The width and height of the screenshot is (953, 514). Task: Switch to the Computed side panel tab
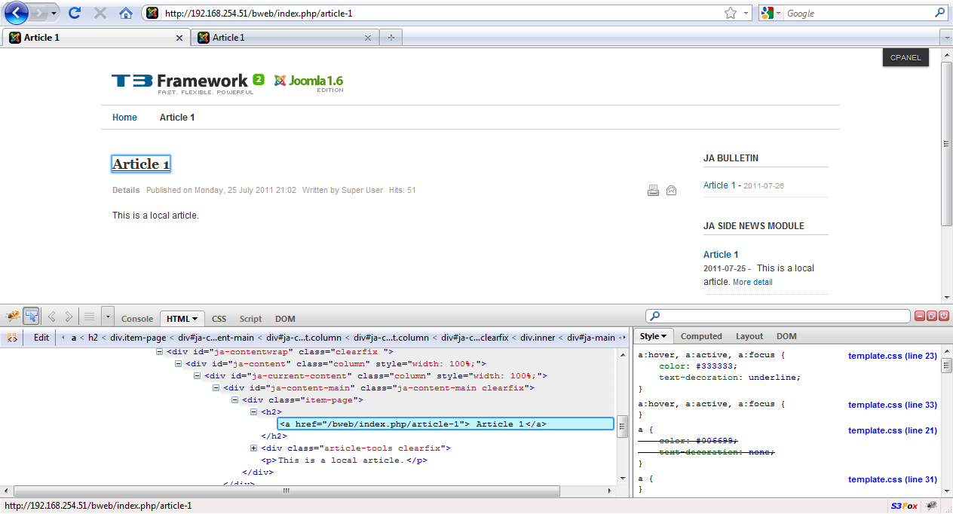pos(701,337)
